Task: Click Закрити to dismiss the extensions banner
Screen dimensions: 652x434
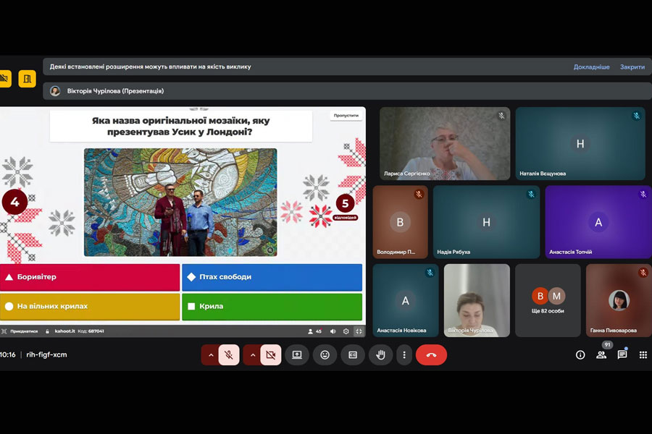Action: (x=632, y=67)
